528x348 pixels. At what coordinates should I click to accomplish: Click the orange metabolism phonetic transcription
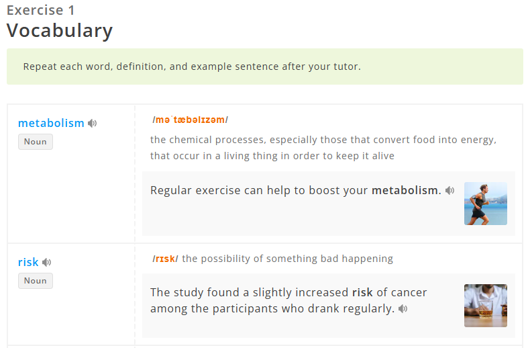coord(190,120)
